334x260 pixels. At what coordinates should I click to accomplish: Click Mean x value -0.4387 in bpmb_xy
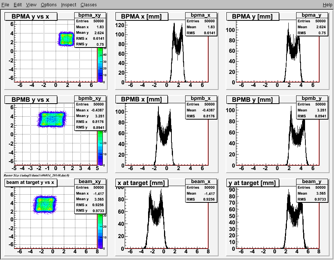click(98, 110)
